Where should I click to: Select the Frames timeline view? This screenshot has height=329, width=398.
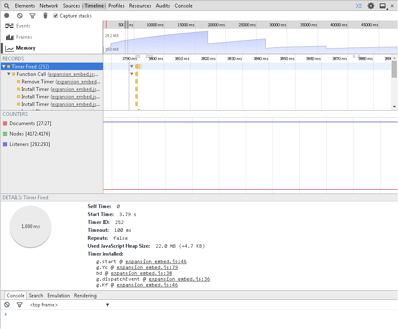click(x=24, y=37)
